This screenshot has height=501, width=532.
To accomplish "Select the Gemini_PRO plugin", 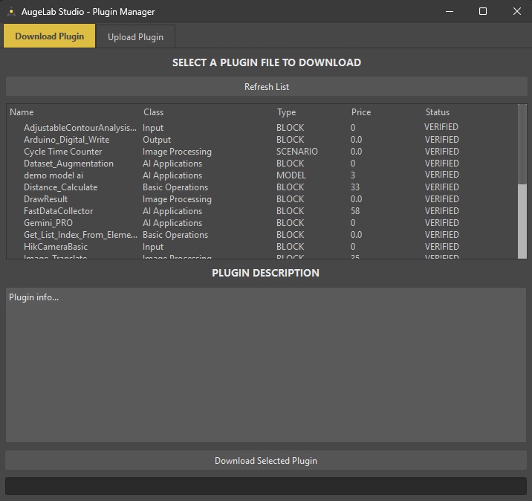I will [x=48, y=223].
